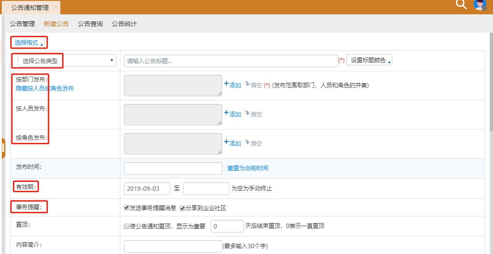Expand the 选择格式 dropdown
This screenshot has height=254, width=493.
coord(29,43)
